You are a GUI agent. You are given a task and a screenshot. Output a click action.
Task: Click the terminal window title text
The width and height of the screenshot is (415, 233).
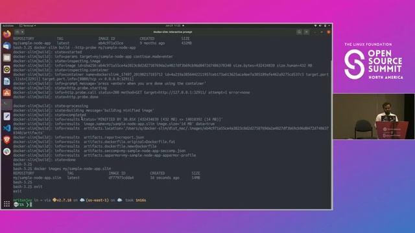click(x=172, y=32)
